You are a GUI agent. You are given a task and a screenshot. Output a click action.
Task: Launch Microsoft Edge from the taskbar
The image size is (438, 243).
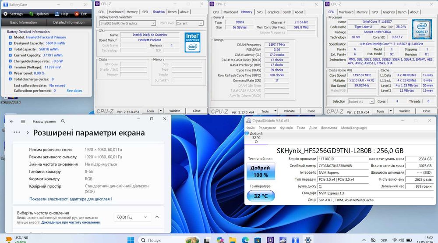[x=245, y=240]
